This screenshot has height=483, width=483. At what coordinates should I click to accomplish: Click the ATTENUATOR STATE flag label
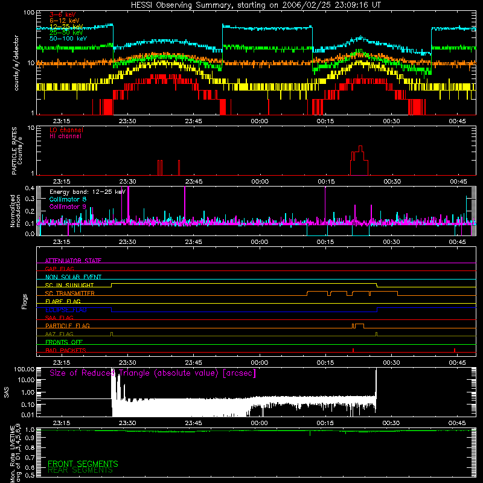tap(73, 261)
